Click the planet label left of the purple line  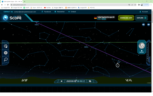(59, 43)
